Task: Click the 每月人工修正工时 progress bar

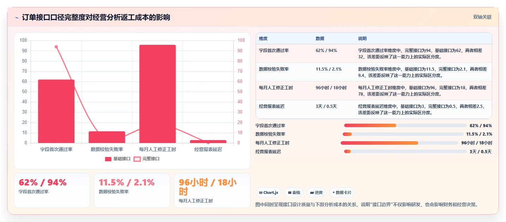Action: (400, 143)
